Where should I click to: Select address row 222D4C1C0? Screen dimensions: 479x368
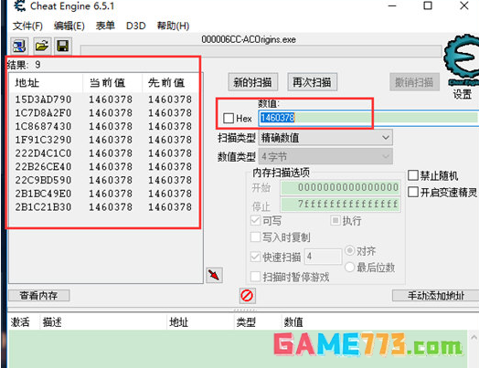tap(105, 153)
